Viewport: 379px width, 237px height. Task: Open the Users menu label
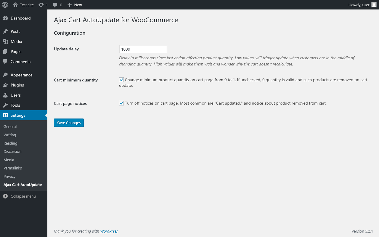(16, 95)
